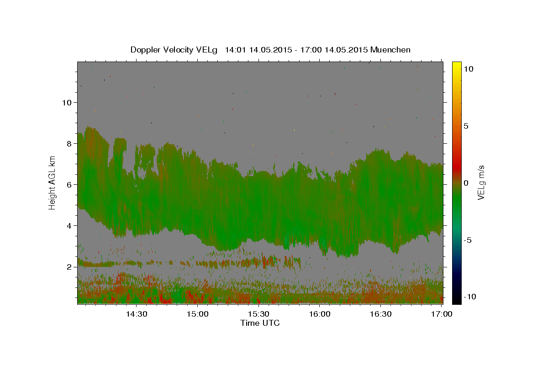Click the 16:30 time tick label
Image resolution: width=548 pixels, height=365 pixels.
pyautogui.click(x=381, y=314)
